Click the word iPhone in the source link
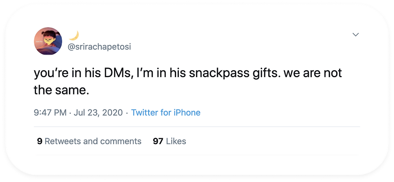The width and height of the screenshot is (394, 182). 187,113
